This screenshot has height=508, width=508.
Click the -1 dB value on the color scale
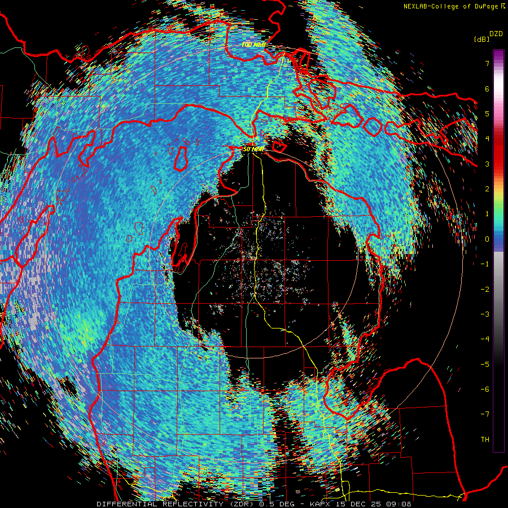point(485,264)
